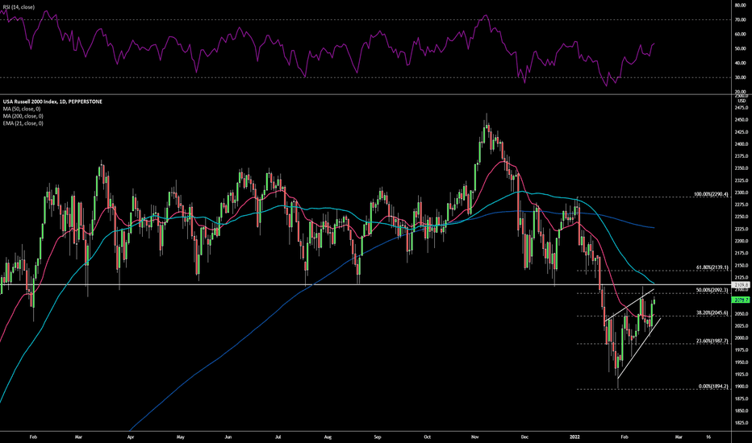752x443 pixels.
Task: Click the Jun label on time axis
Action: click(228, 437)
